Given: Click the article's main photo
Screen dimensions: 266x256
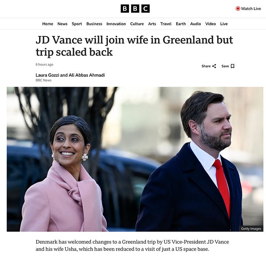Looking at the screenshot, I should (x=135, y=159).
